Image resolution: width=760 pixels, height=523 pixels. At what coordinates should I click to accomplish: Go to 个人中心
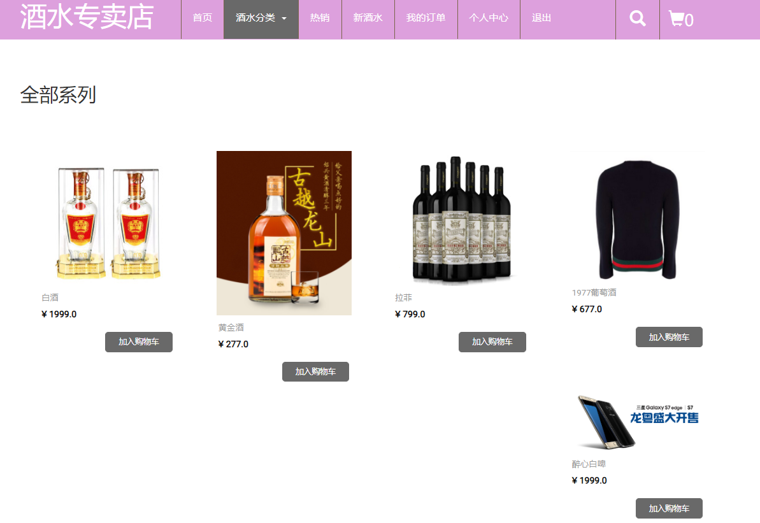[489, 19]
